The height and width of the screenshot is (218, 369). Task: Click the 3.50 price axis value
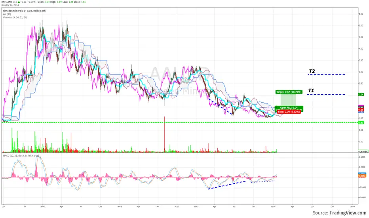tap(361, 60)
